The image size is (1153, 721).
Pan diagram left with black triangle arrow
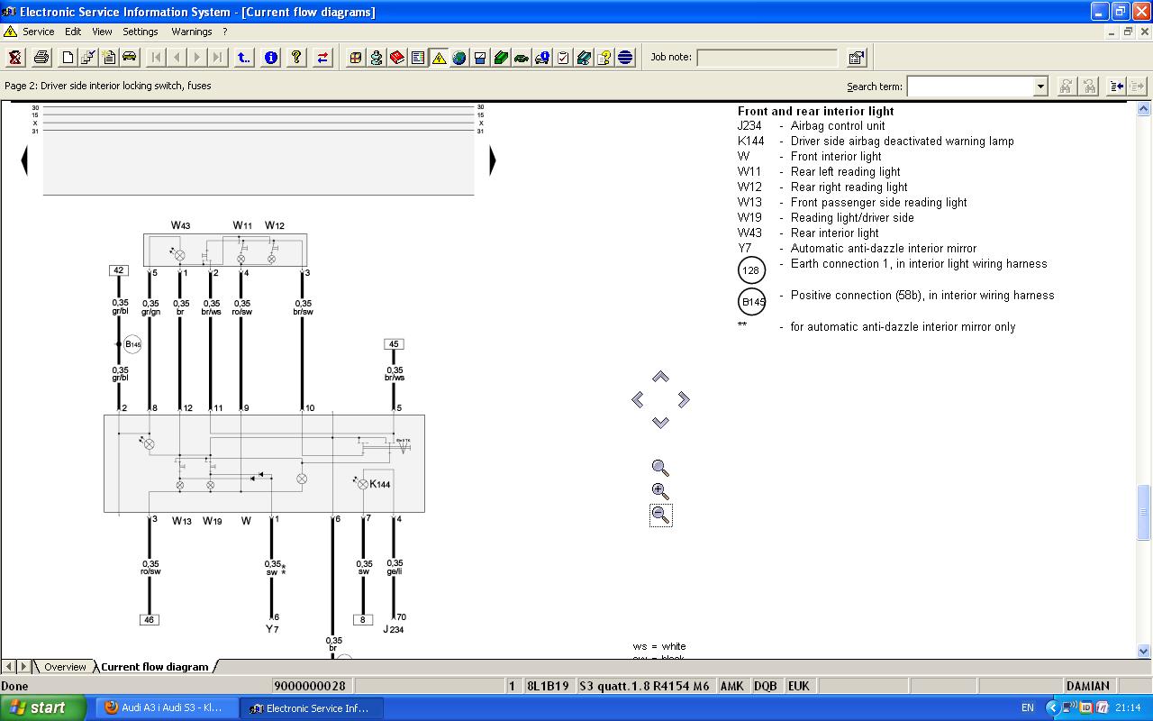point(24,161)
